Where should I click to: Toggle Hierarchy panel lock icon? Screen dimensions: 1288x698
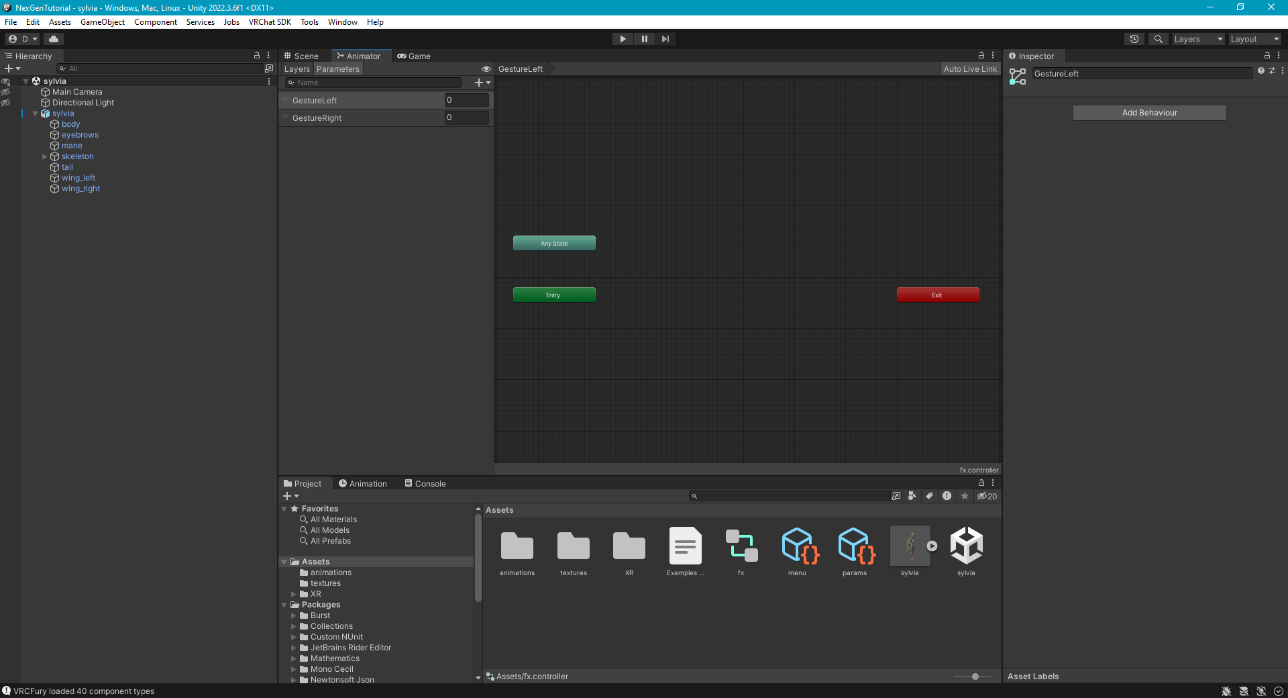point(256,56)
